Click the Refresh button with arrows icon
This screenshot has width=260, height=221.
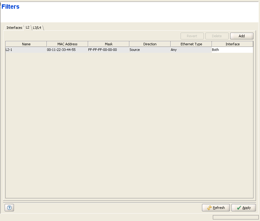(x=216, y=208)
